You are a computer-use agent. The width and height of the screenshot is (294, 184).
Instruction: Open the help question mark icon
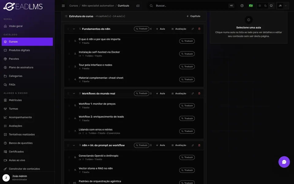coord(242,6)
